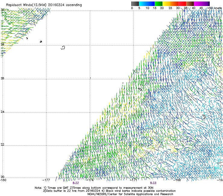Click the latitude label 30
Screen dimensions: 223x196
2,10
